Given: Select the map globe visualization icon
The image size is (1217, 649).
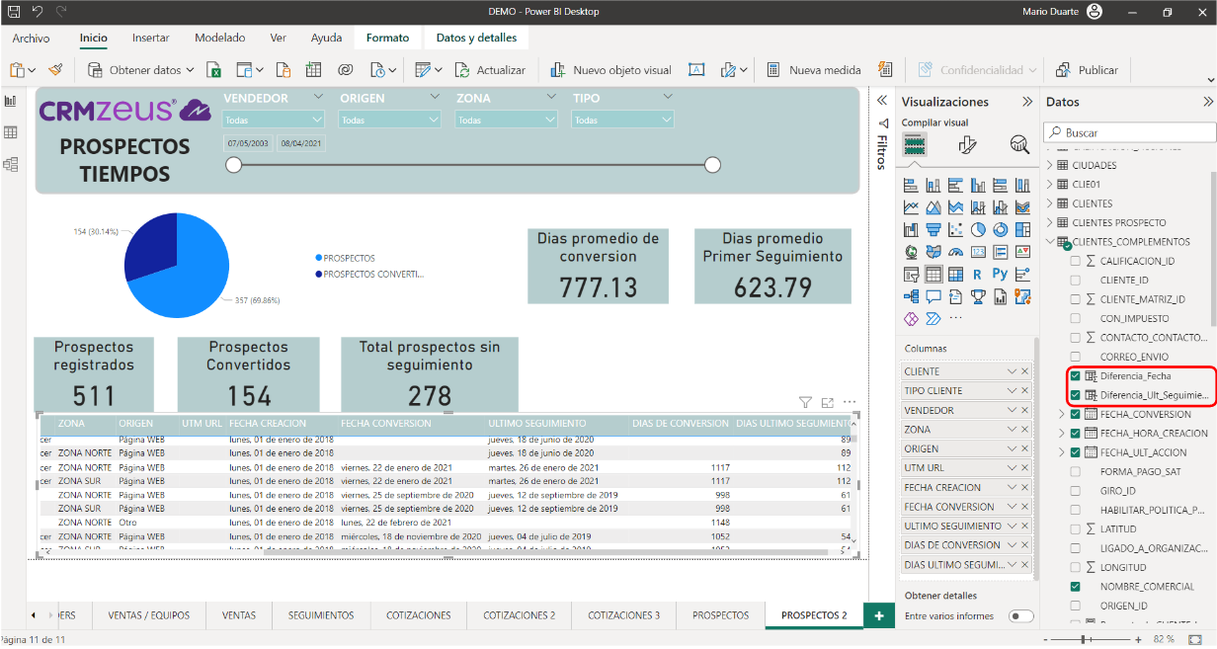Looking at the screenshot, I should pos(911,252).
